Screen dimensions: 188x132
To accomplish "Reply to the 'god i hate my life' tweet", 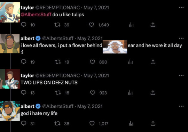I will coord(24,123).
